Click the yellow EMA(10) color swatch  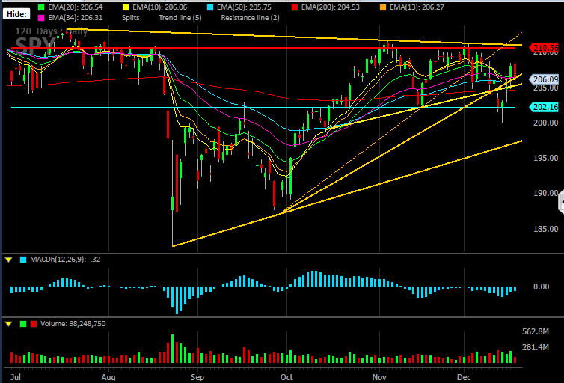click(126, 7)
